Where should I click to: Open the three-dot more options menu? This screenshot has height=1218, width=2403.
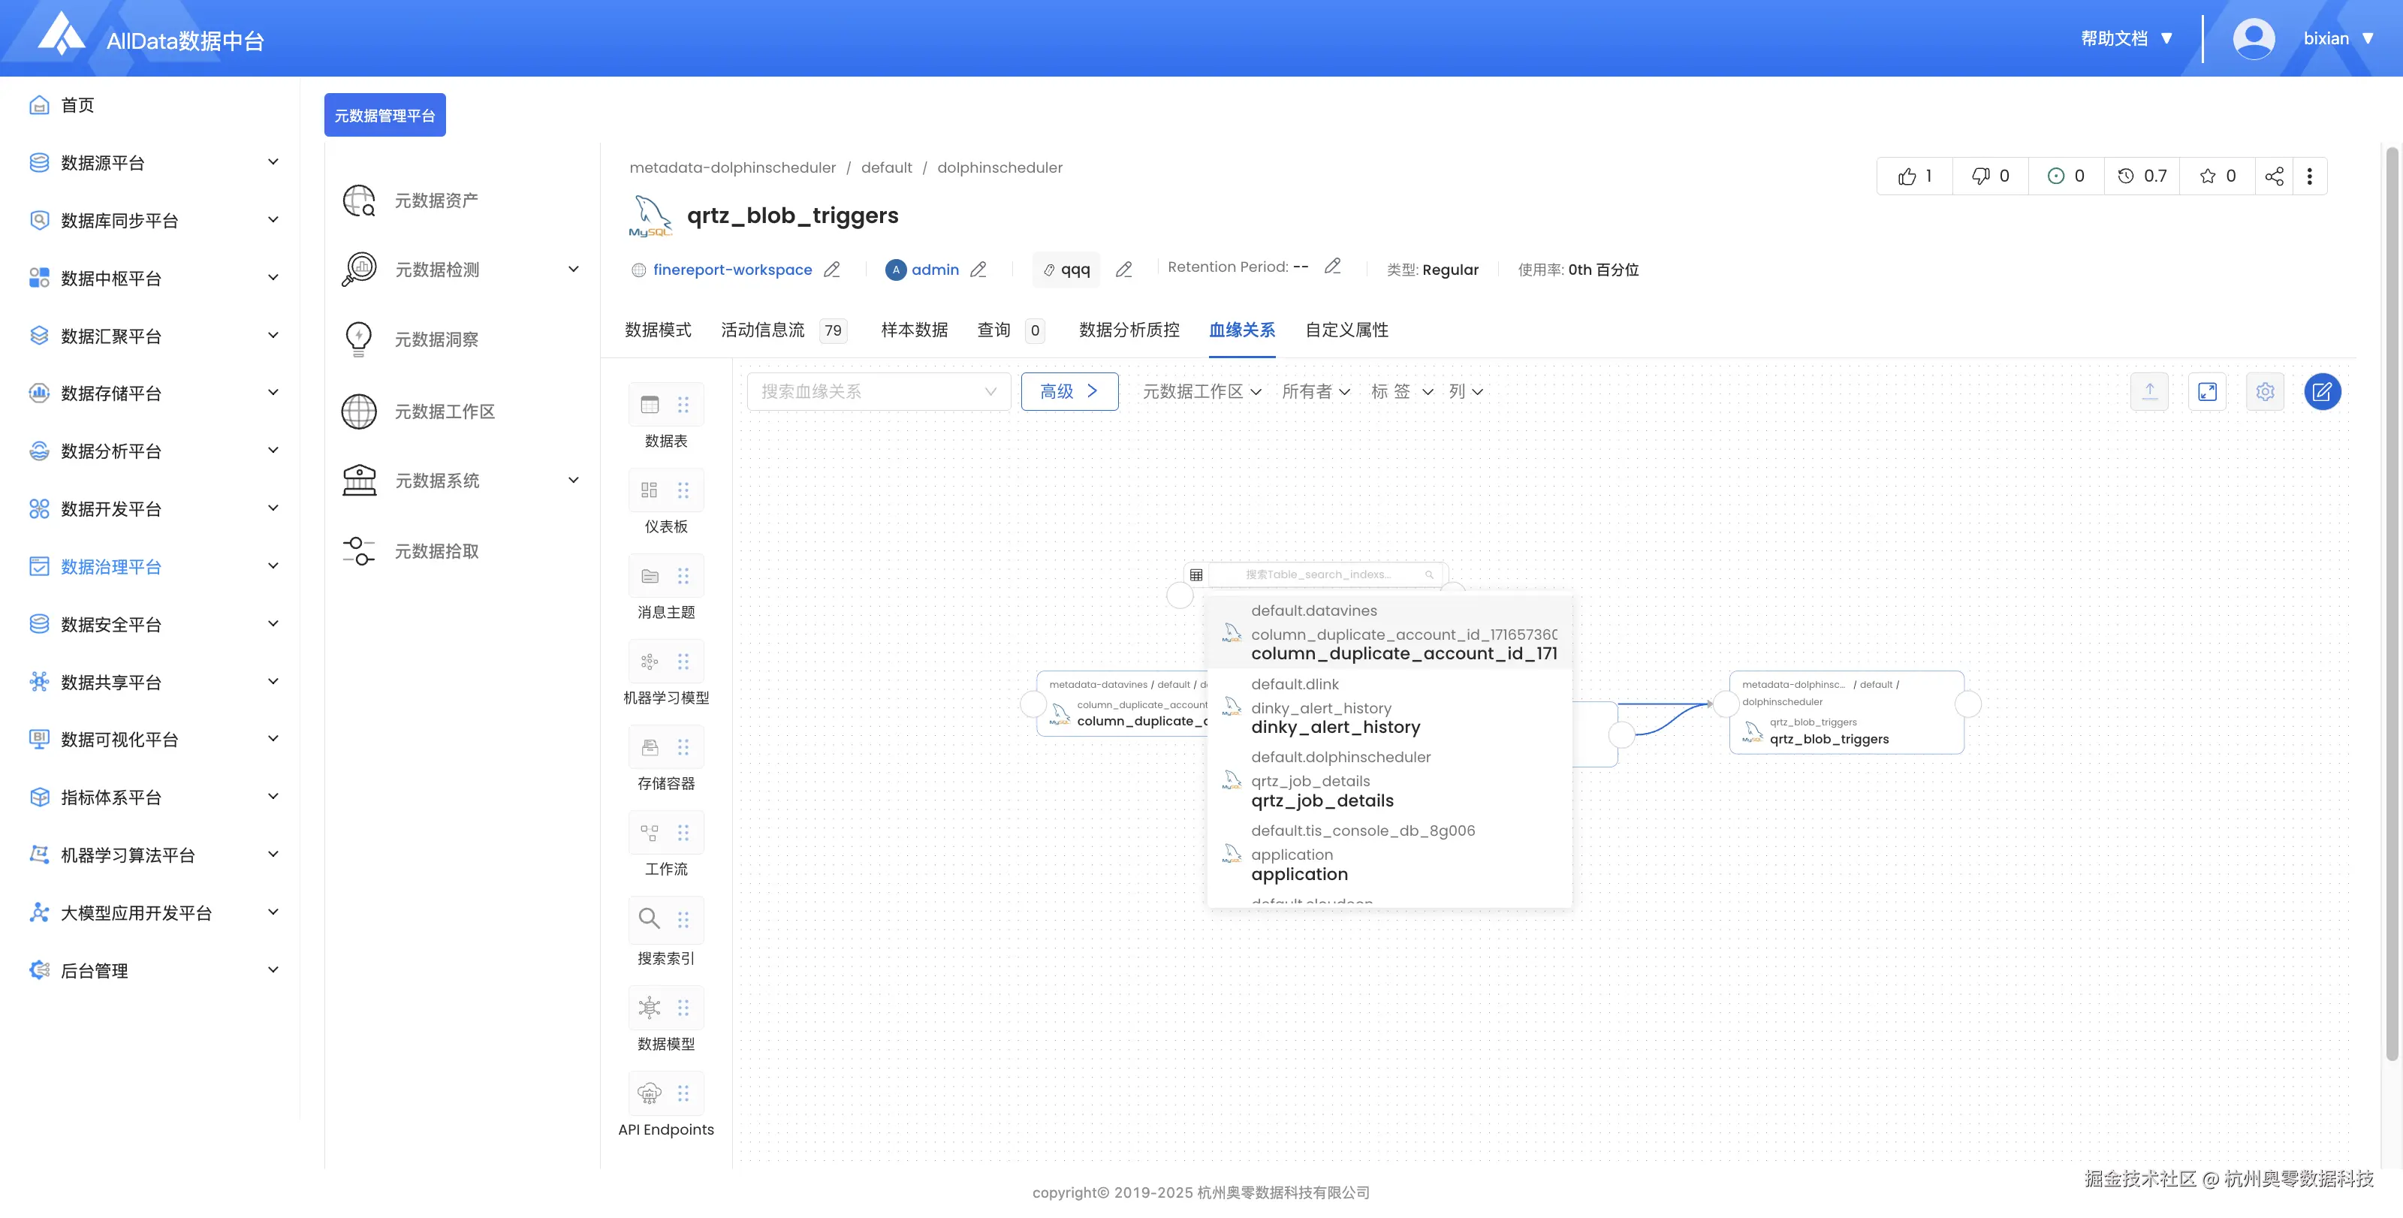coord(2310,176)
